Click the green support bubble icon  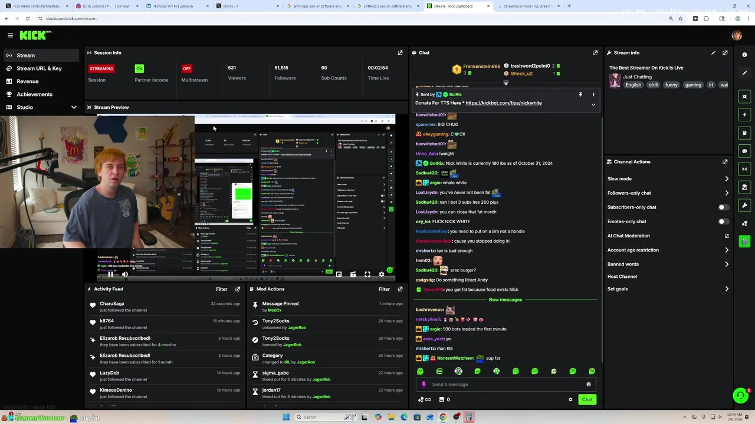[740, 395]
